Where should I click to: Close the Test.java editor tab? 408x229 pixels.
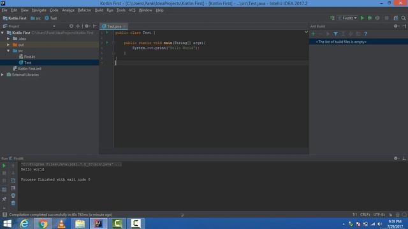(x=125, y=27)
